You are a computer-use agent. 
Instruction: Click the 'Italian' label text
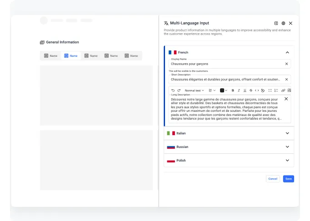click(x=181, y=133)
